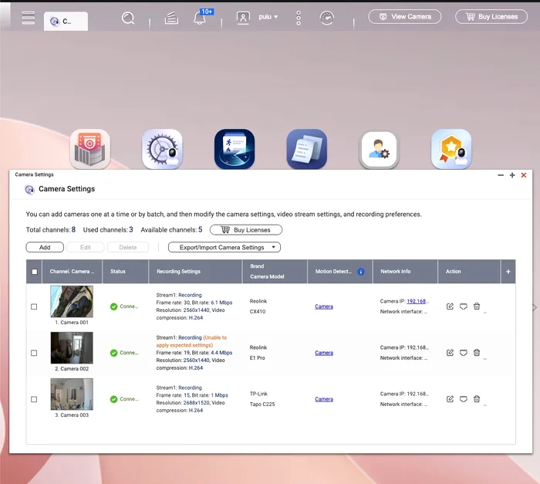Select the 'TP-Link' brand text
The width and height of the screenshot is (540, 484).
258,394
